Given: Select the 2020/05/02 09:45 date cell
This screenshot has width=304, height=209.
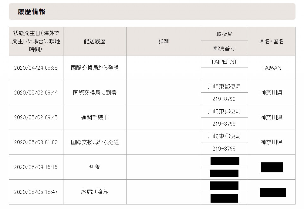Looking at the screenshot, I should point(36,118).
